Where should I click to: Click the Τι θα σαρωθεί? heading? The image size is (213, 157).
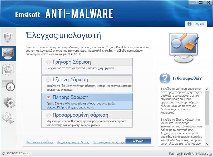click(x=187, y=78)
